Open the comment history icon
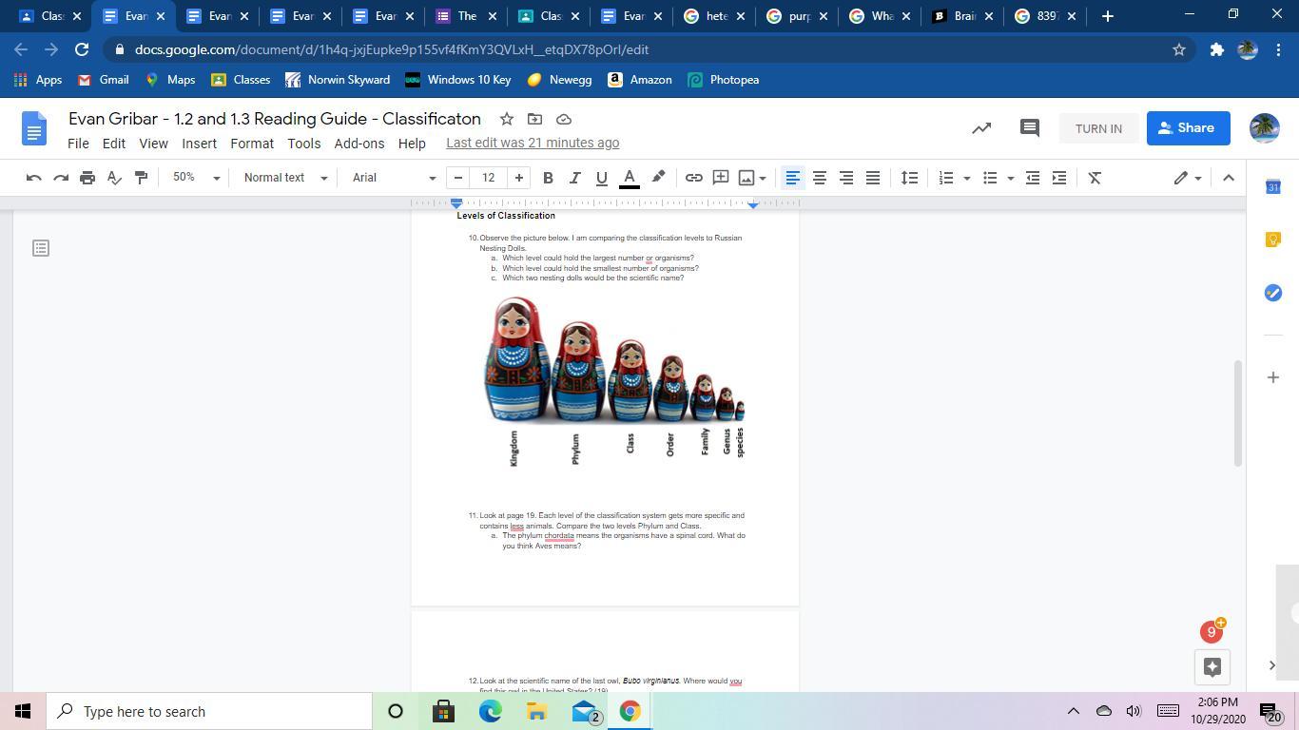This screenshot has width=1299, height=730. point(1029,128)
